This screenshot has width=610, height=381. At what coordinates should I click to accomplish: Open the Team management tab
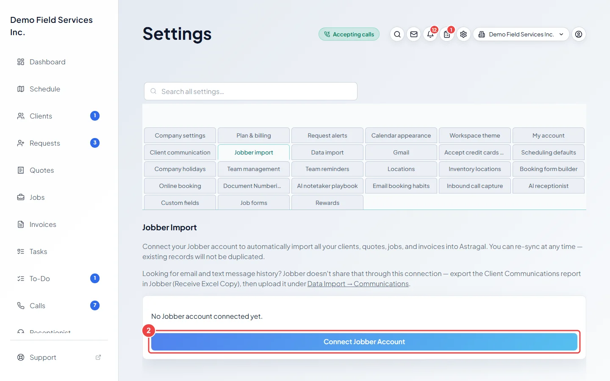pyautogui.click(x=254, y=169)
